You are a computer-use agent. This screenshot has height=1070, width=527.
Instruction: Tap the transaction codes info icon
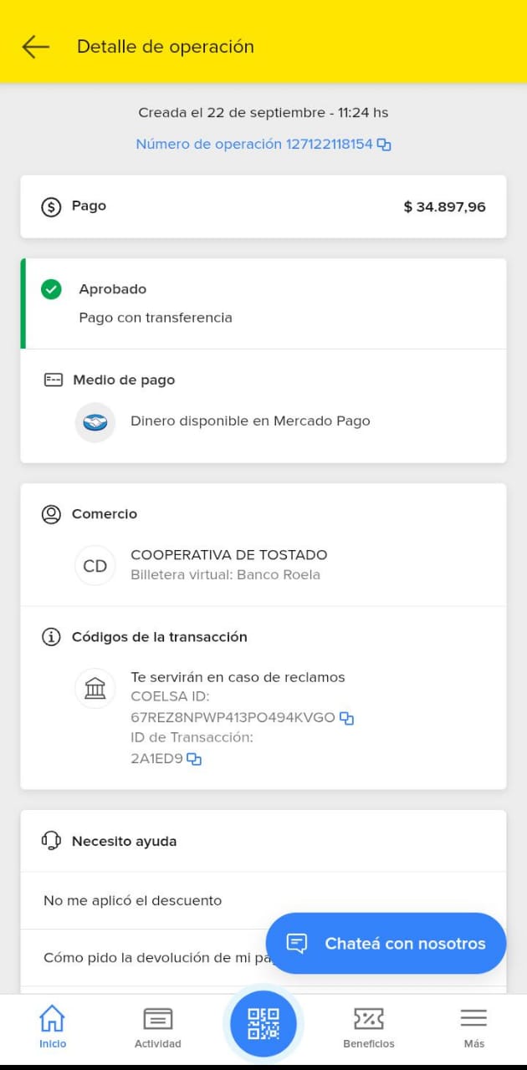51,637
